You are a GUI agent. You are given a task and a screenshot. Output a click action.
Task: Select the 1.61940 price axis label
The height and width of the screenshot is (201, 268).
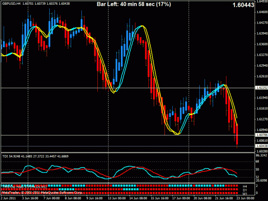[x=262, y=98]
